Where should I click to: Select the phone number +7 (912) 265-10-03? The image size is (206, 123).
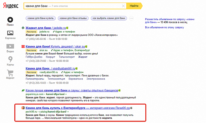(x=36, y=83)
